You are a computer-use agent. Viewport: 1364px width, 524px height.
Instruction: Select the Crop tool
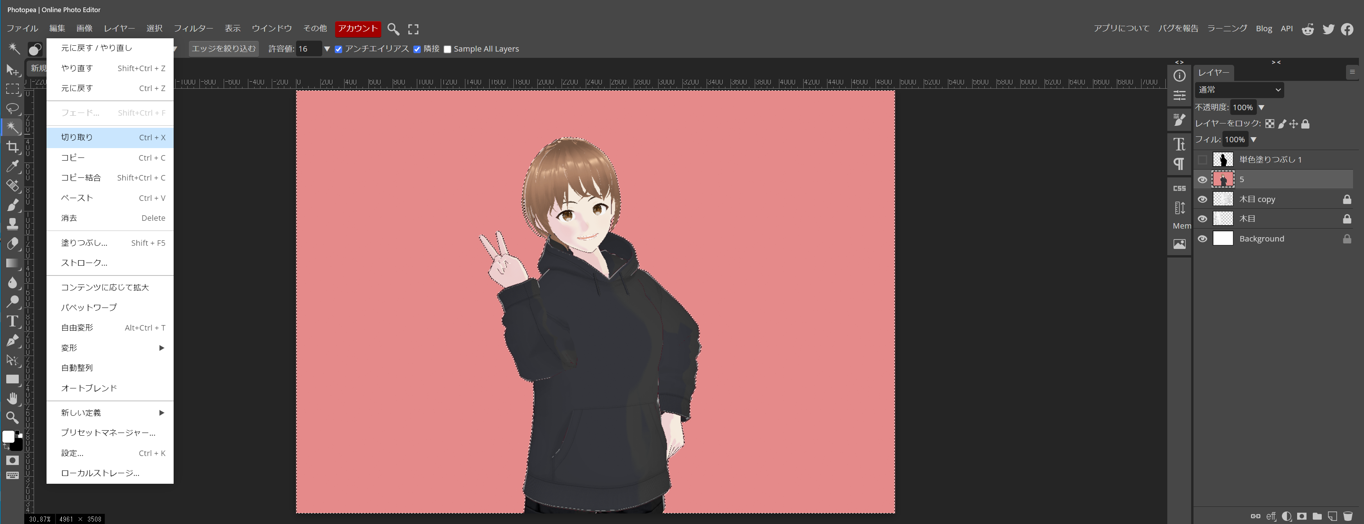tap(12, 147)
